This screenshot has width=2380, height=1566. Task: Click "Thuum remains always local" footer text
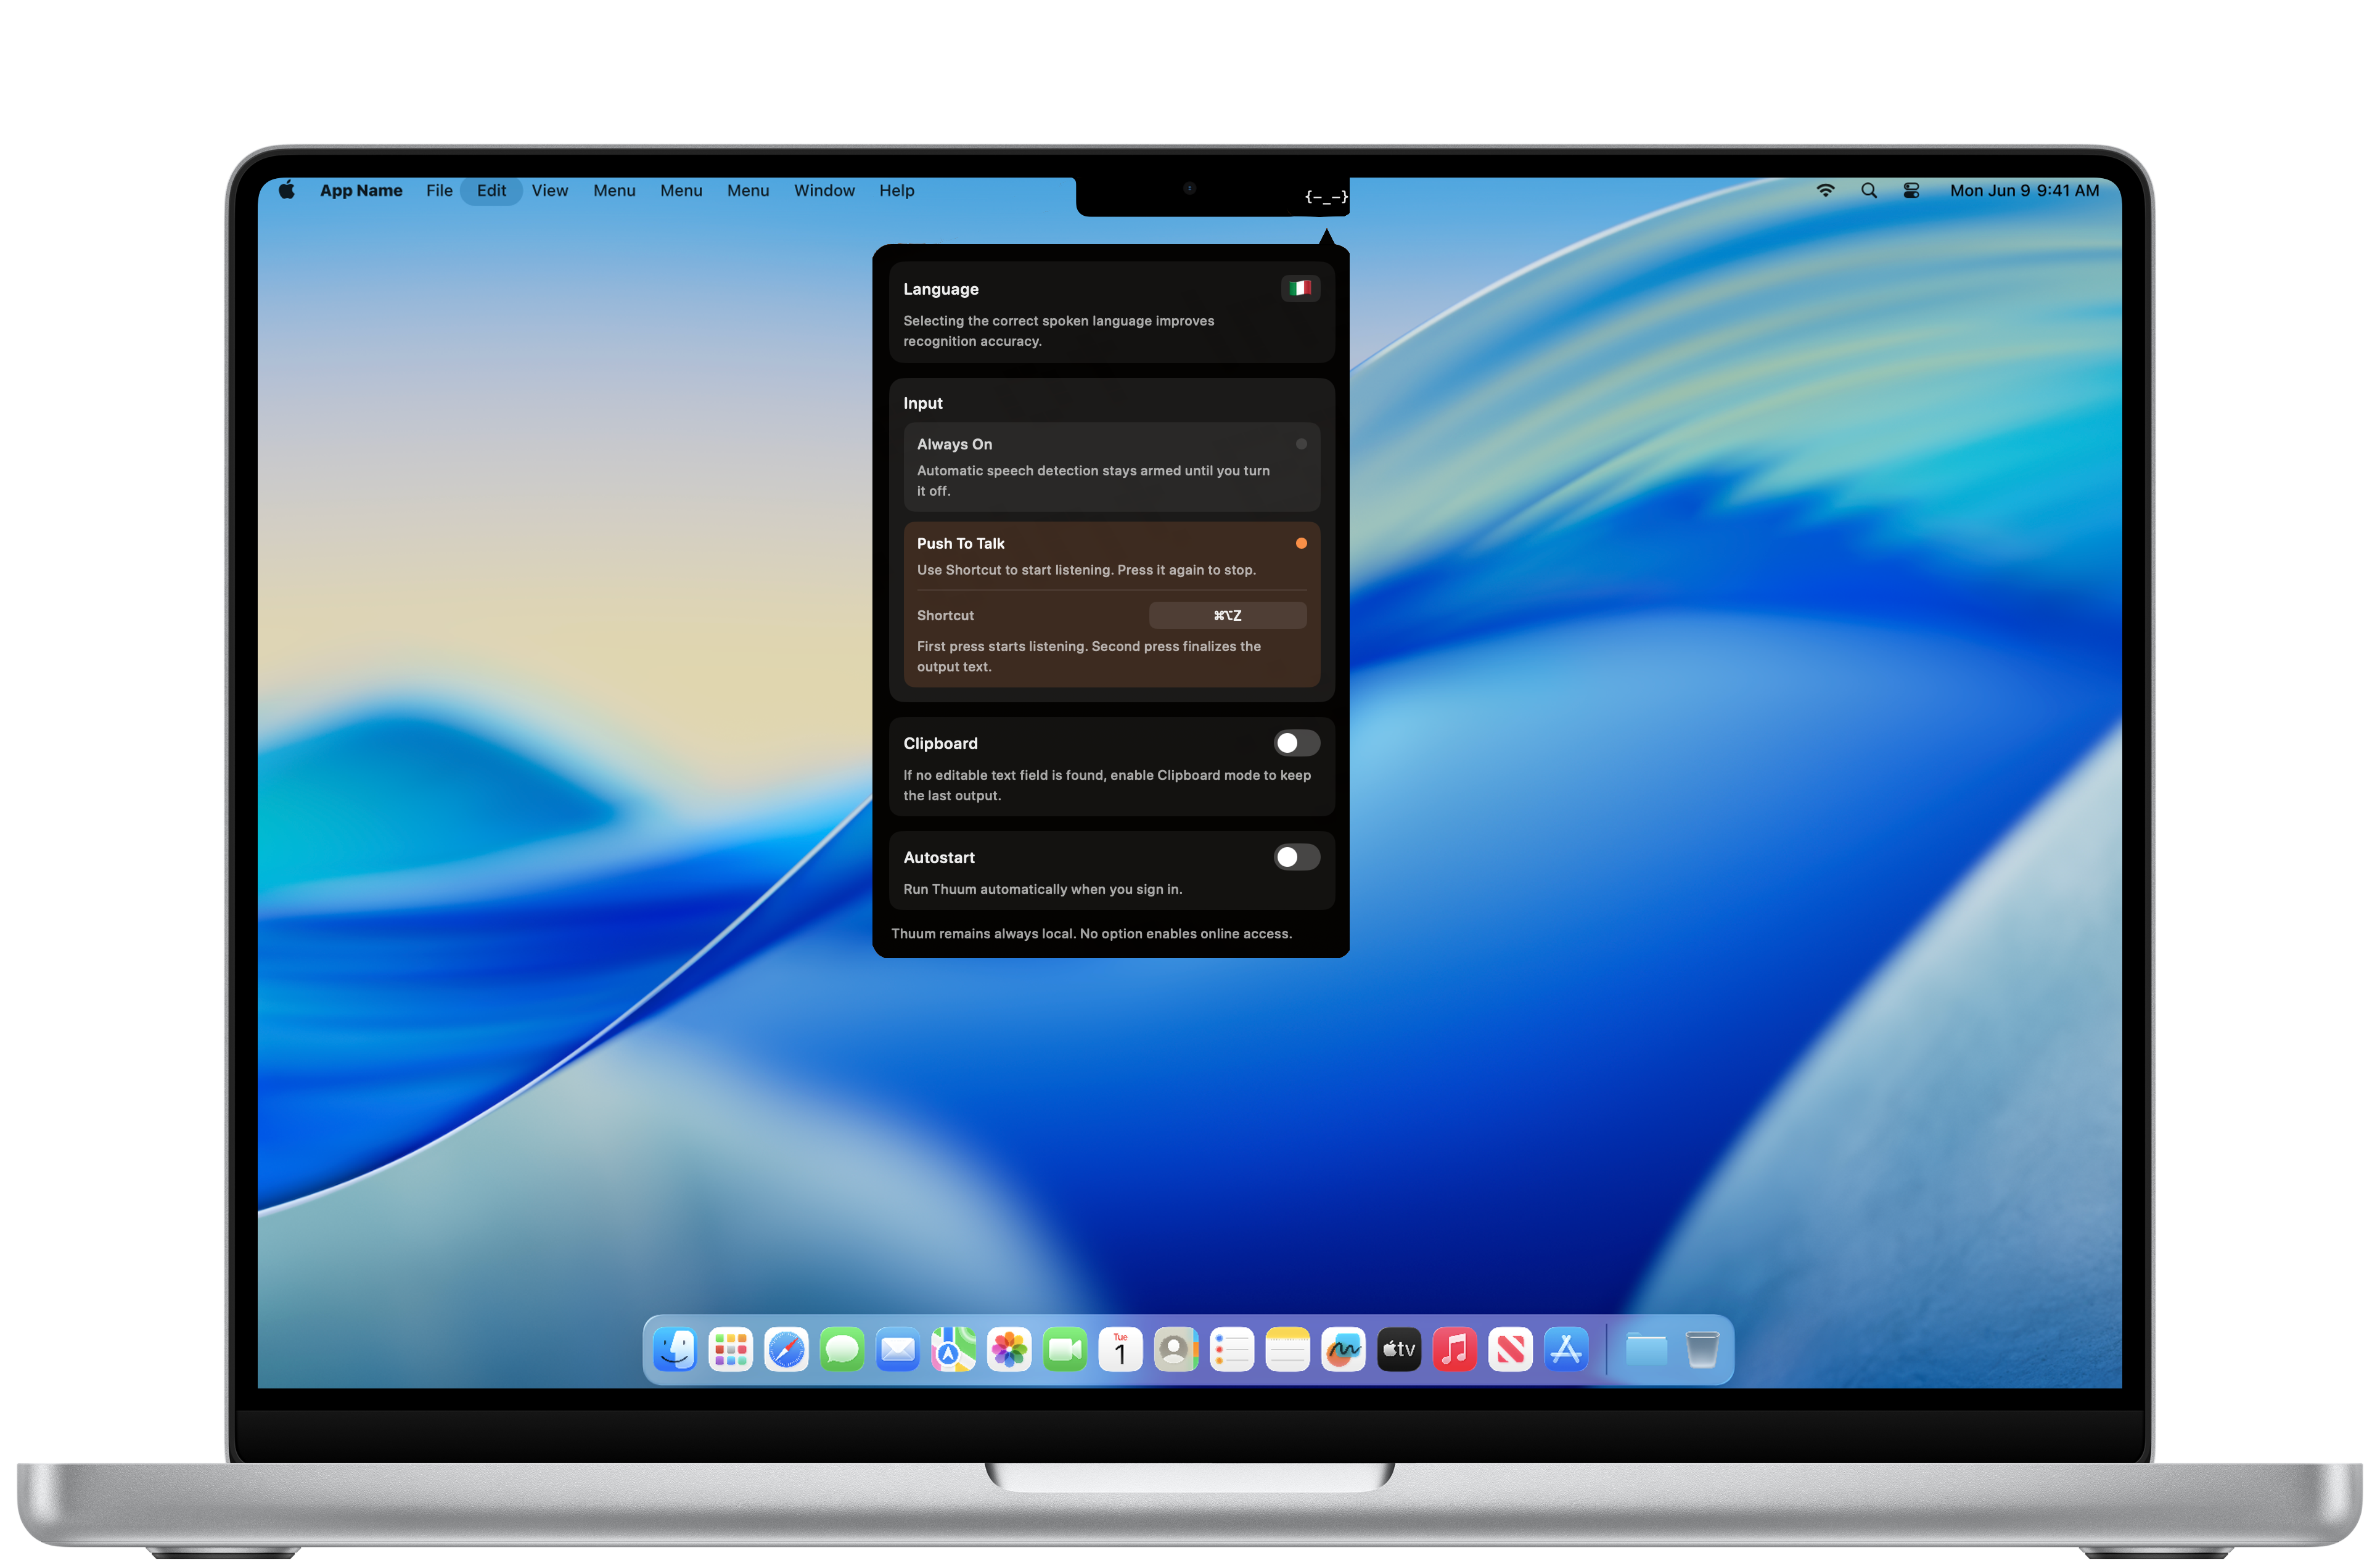tap(1091, 934)
